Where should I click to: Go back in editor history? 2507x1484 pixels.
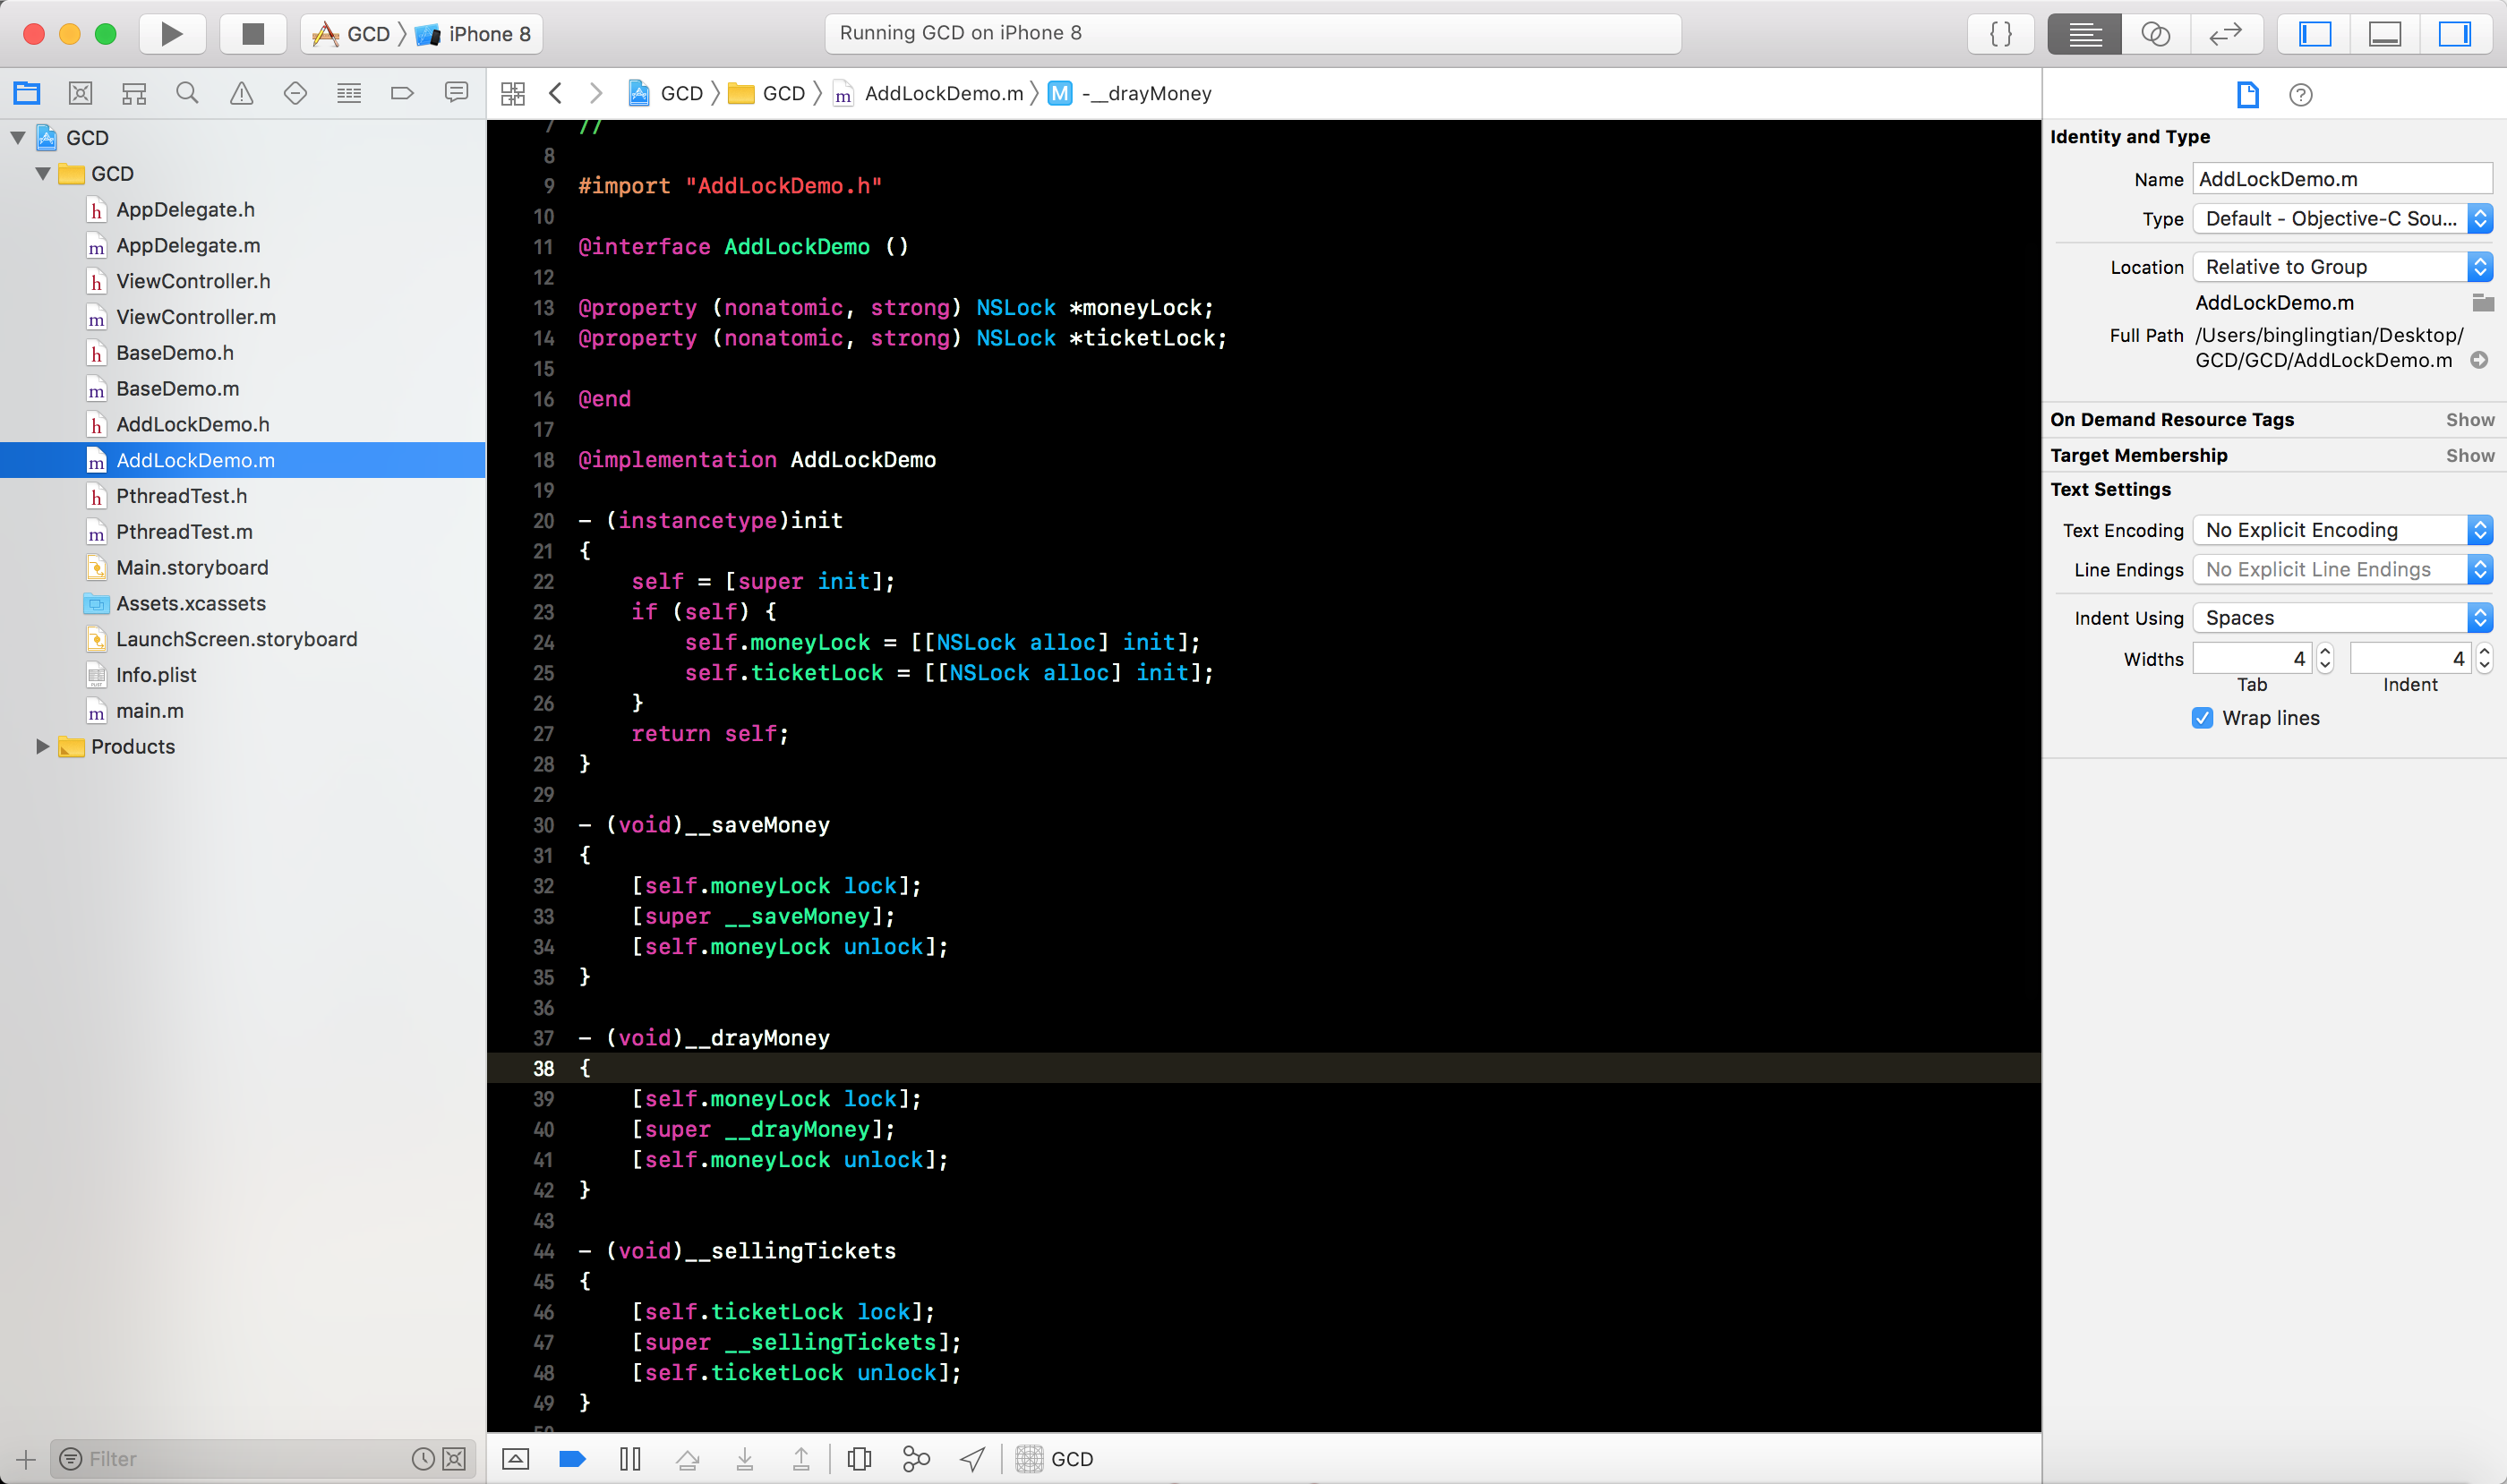click(555, 93)
